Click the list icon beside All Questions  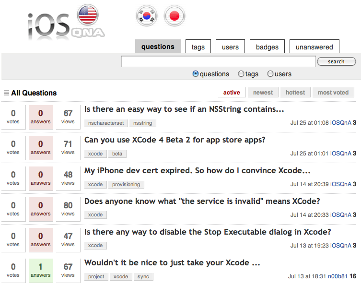[6, 93]
